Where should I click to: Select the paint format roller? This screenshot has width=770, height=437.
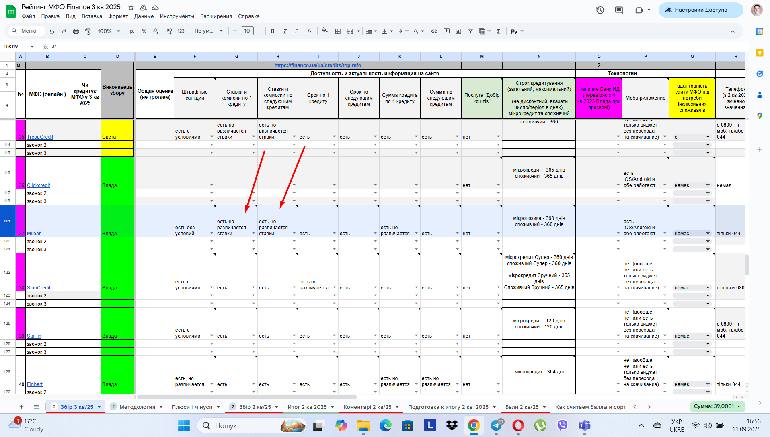click(x=88, y=31)
